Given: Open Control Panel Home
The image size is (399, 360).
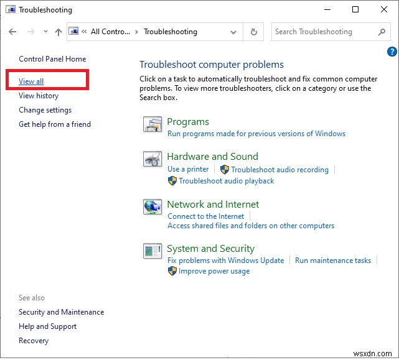Looking at the screenshot, I should tap(52, 59).
